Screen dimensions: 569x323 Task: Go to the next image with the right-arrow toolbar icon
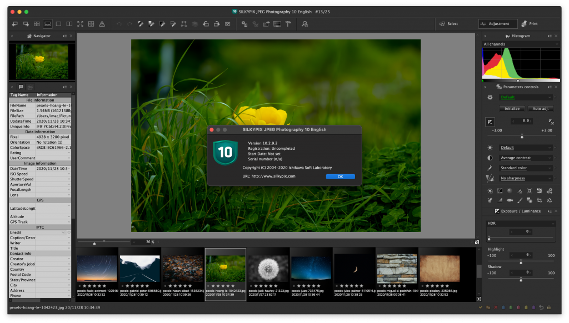click(x=26, y=24)
